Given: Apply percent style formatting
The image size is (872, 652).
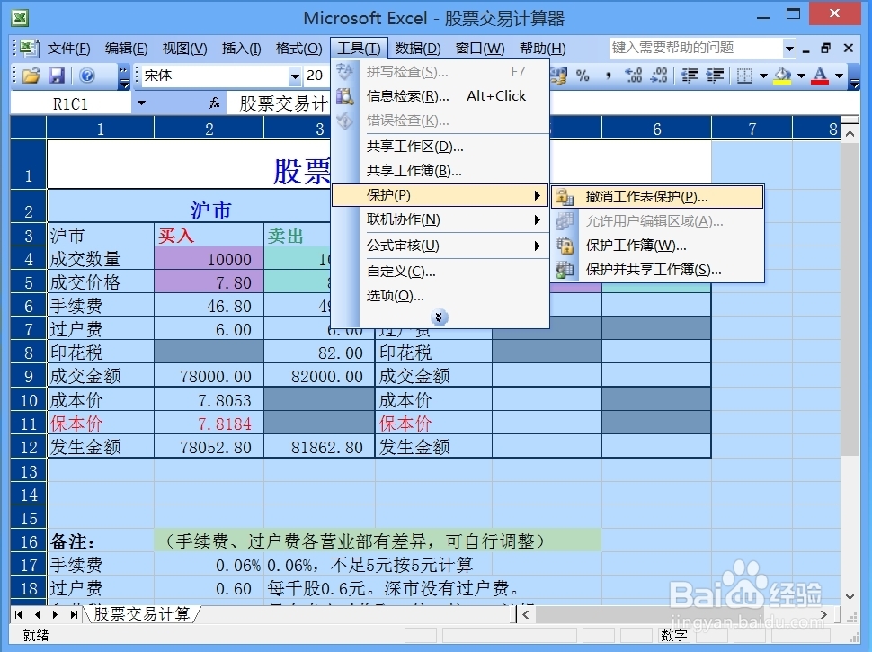Looking at the screenshot, I should click(x=583, y=76).
